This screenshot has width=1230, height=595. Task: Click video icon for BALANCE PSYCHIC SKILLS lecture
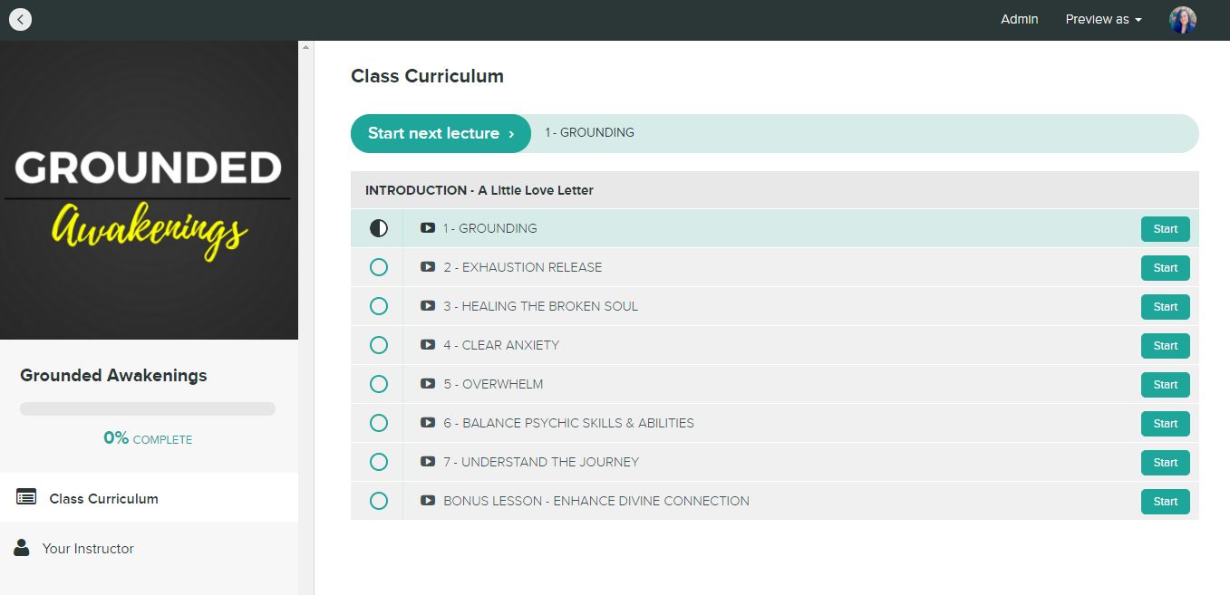(x=428, y=423)
